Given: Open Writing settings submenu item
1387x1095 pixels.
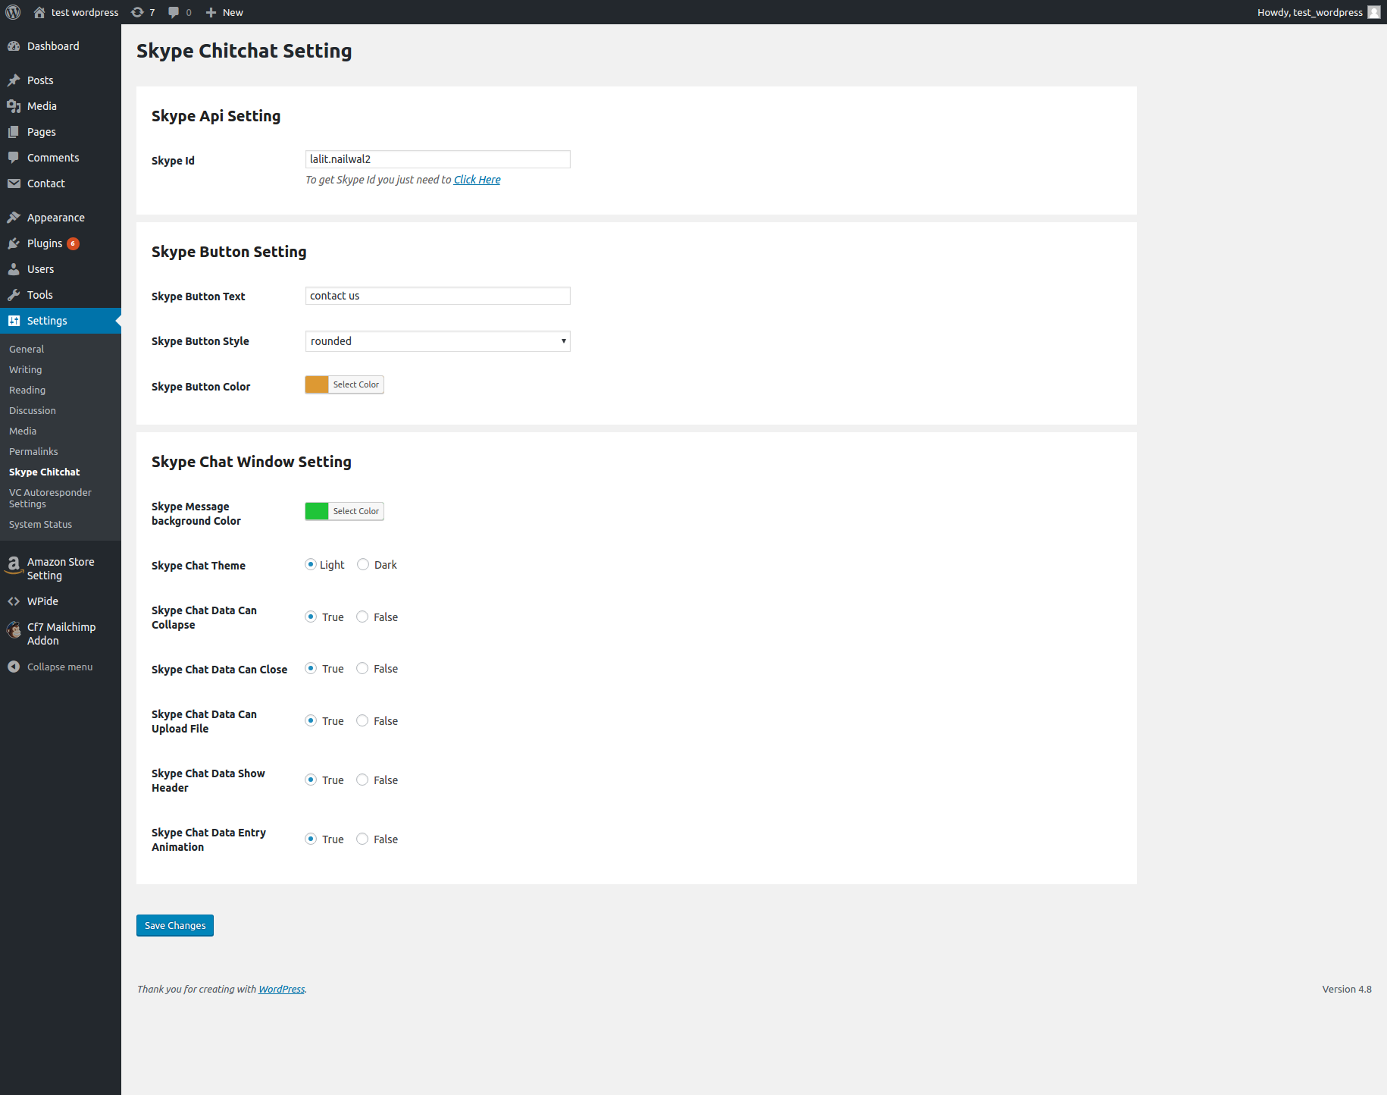Looking at the screenshot, I should [x=25, y=369].
